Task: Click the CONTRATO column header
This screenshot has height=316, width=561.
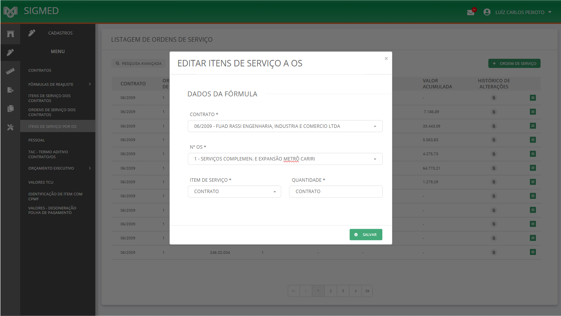Action: [x=133, y=84]
